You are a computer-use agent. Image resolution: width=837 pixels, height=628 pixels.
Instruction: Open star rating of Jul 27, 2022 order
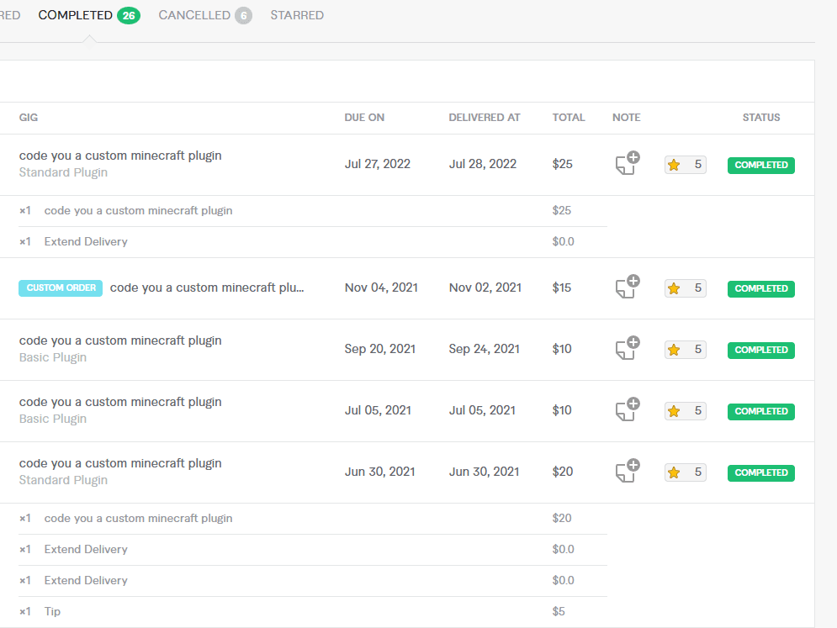685,165
